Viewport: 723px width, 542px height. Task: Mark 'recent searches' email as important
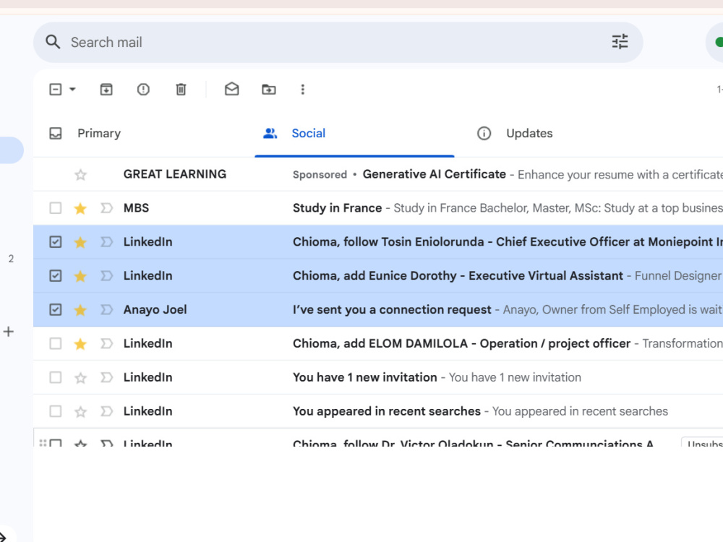click(x=106, y=411)
